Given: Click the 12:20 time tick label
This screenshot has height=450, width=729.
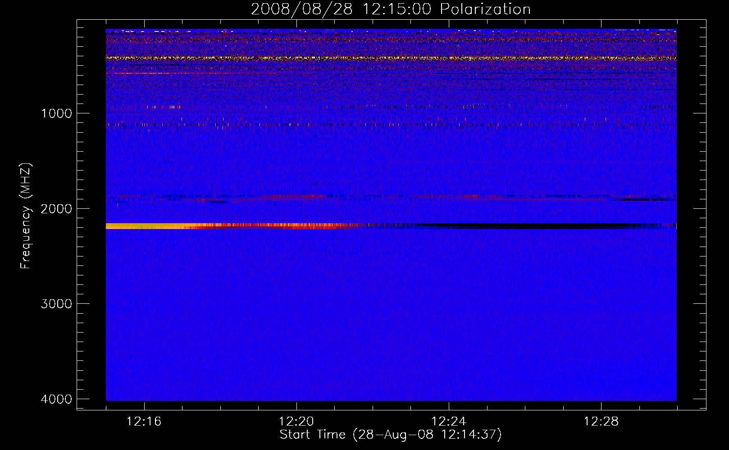Looking at the screenshot, I should coord(296,421).
